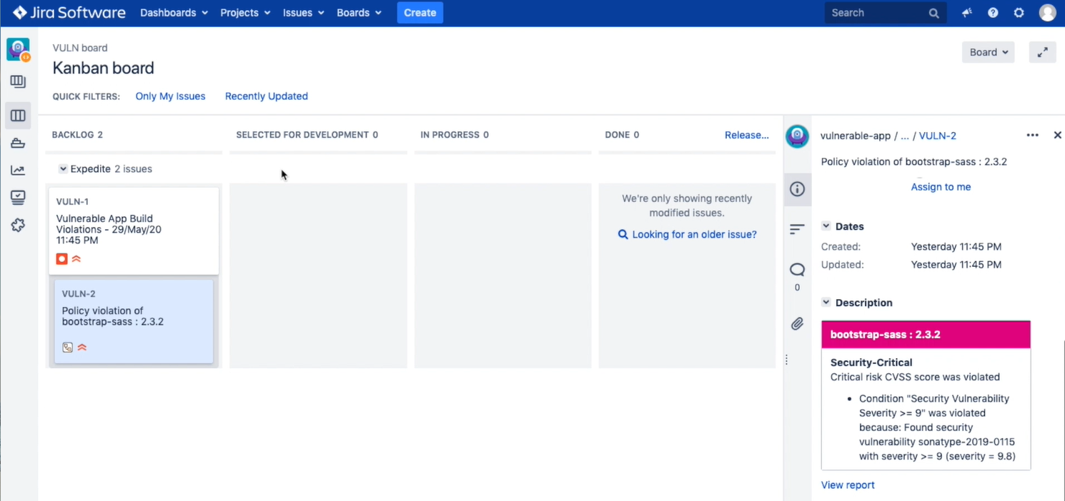Show the details info icon in the issue panel
The width and height of the screenshot is (1065, 501).
[x=797, y=189]
